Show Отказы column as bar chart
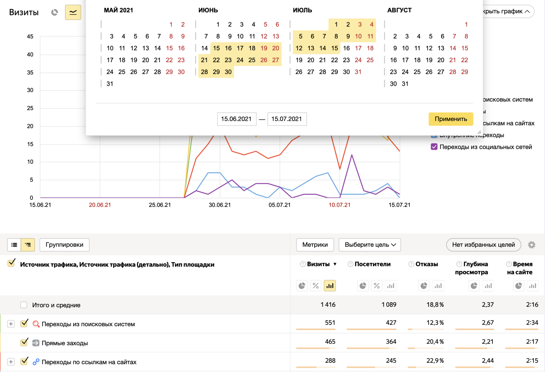Viewport: 545px width, 372px height. [x=438, y=286]
